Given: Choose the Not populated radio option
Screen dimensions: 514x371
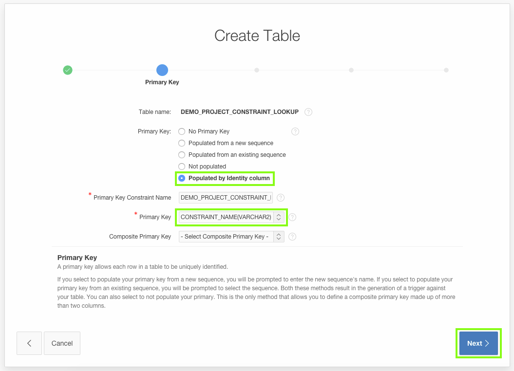Looking at the screenshot, I should [x=182, y=167].
